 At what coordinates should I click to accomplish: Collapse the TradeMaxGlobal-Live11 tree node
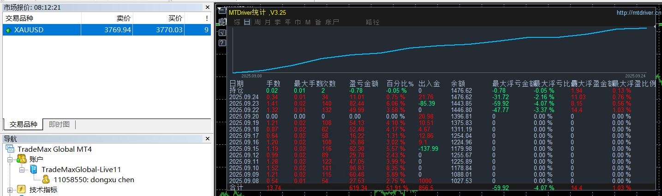click(22, 169)
